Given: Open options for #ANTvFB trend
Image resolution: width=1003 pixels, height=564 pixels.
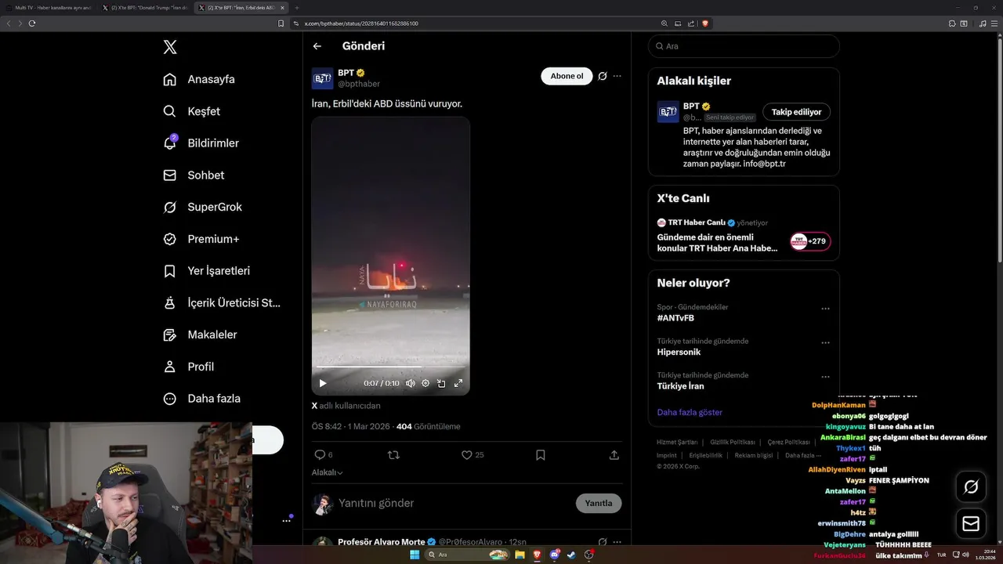Looking at the screenshot, I should 825,309.
